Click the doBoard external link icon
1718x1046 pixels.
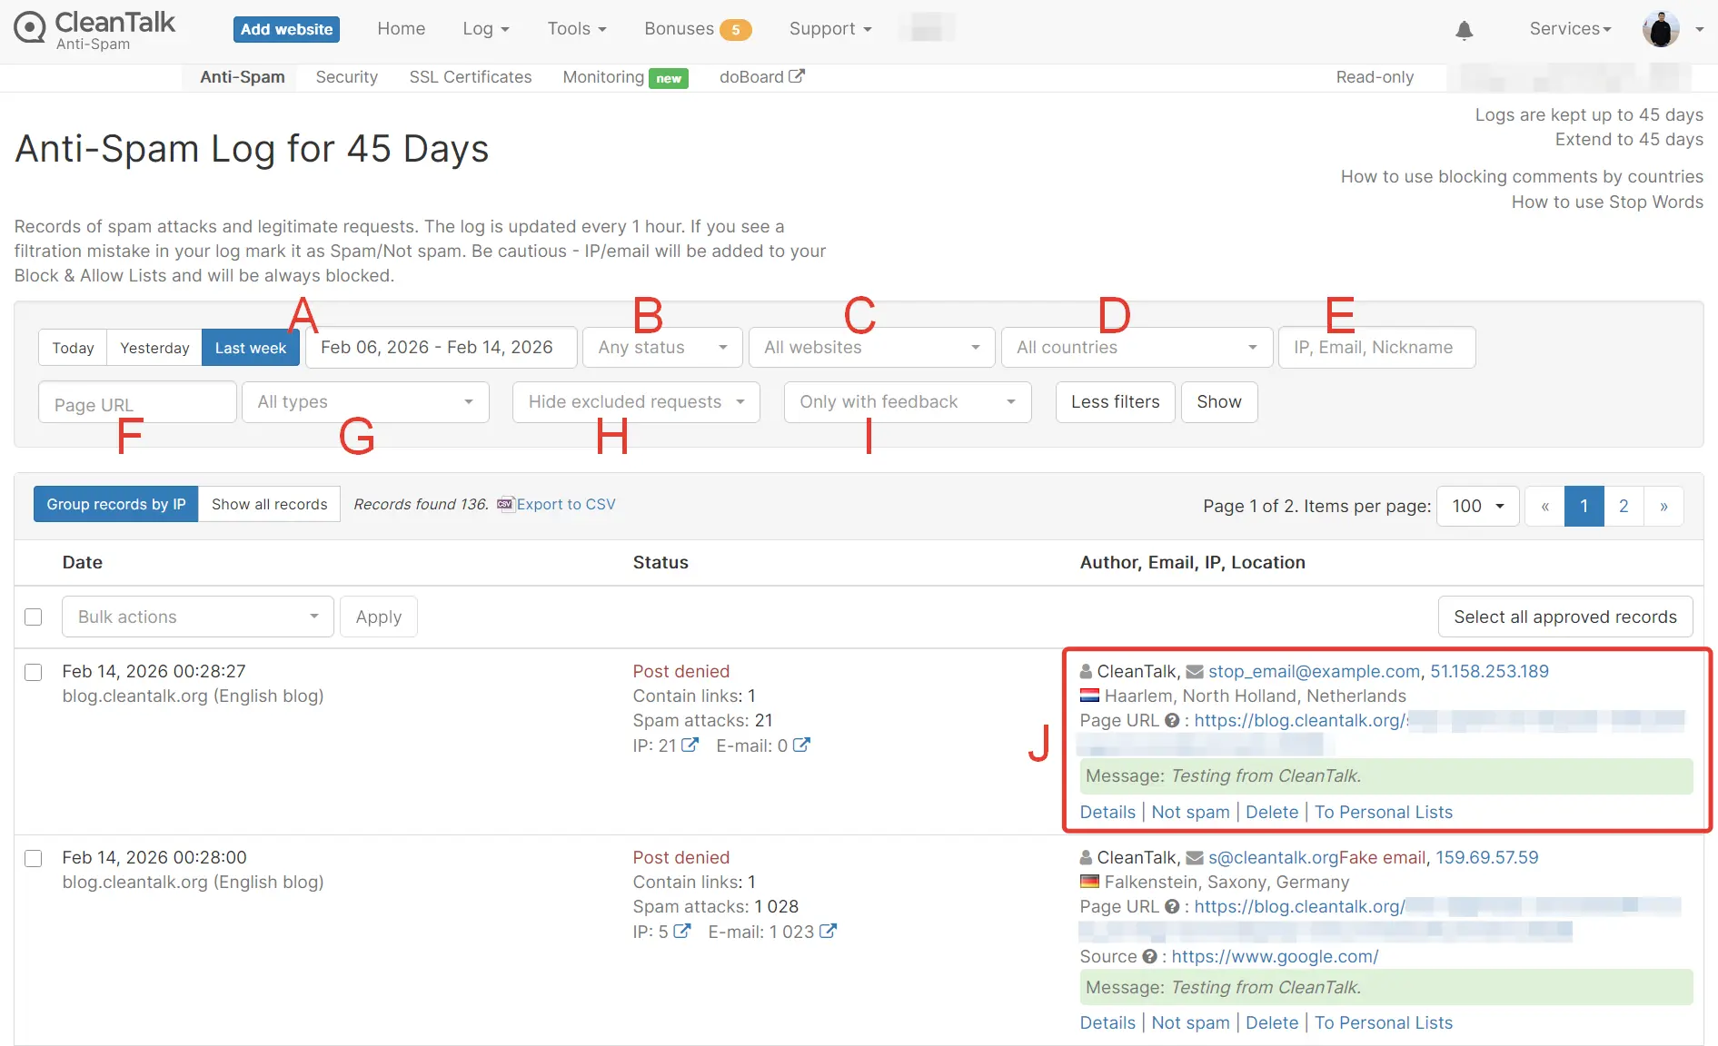[797, 76]
